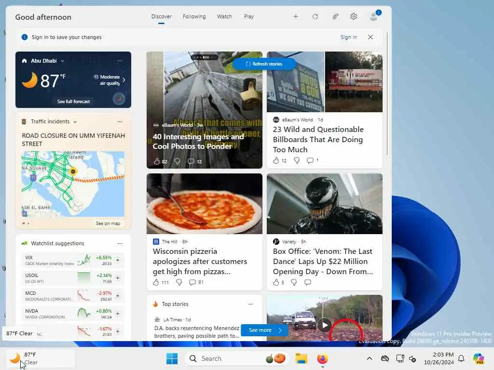Click the pizza image thumbnail
This screenshot has width=494, height=370.
pyautogui.click(x=205, y=204)
